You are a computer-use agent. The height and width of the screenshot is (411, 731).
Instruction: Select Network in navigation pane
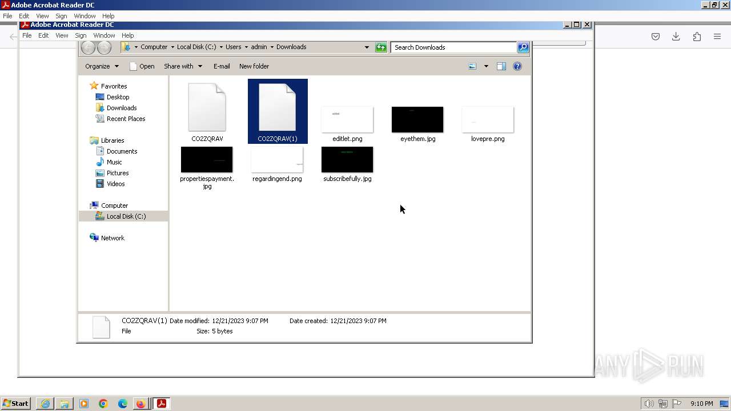click(113, 238)
